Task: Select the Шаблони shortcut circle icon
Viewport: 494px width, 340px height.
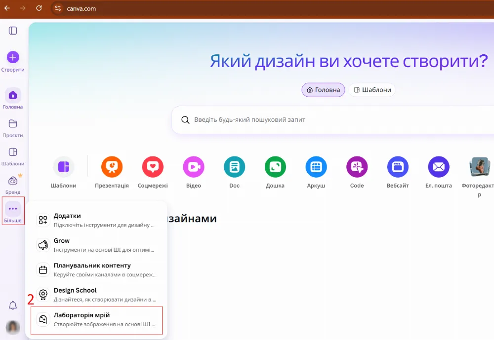Action: (x=64, y=167)
